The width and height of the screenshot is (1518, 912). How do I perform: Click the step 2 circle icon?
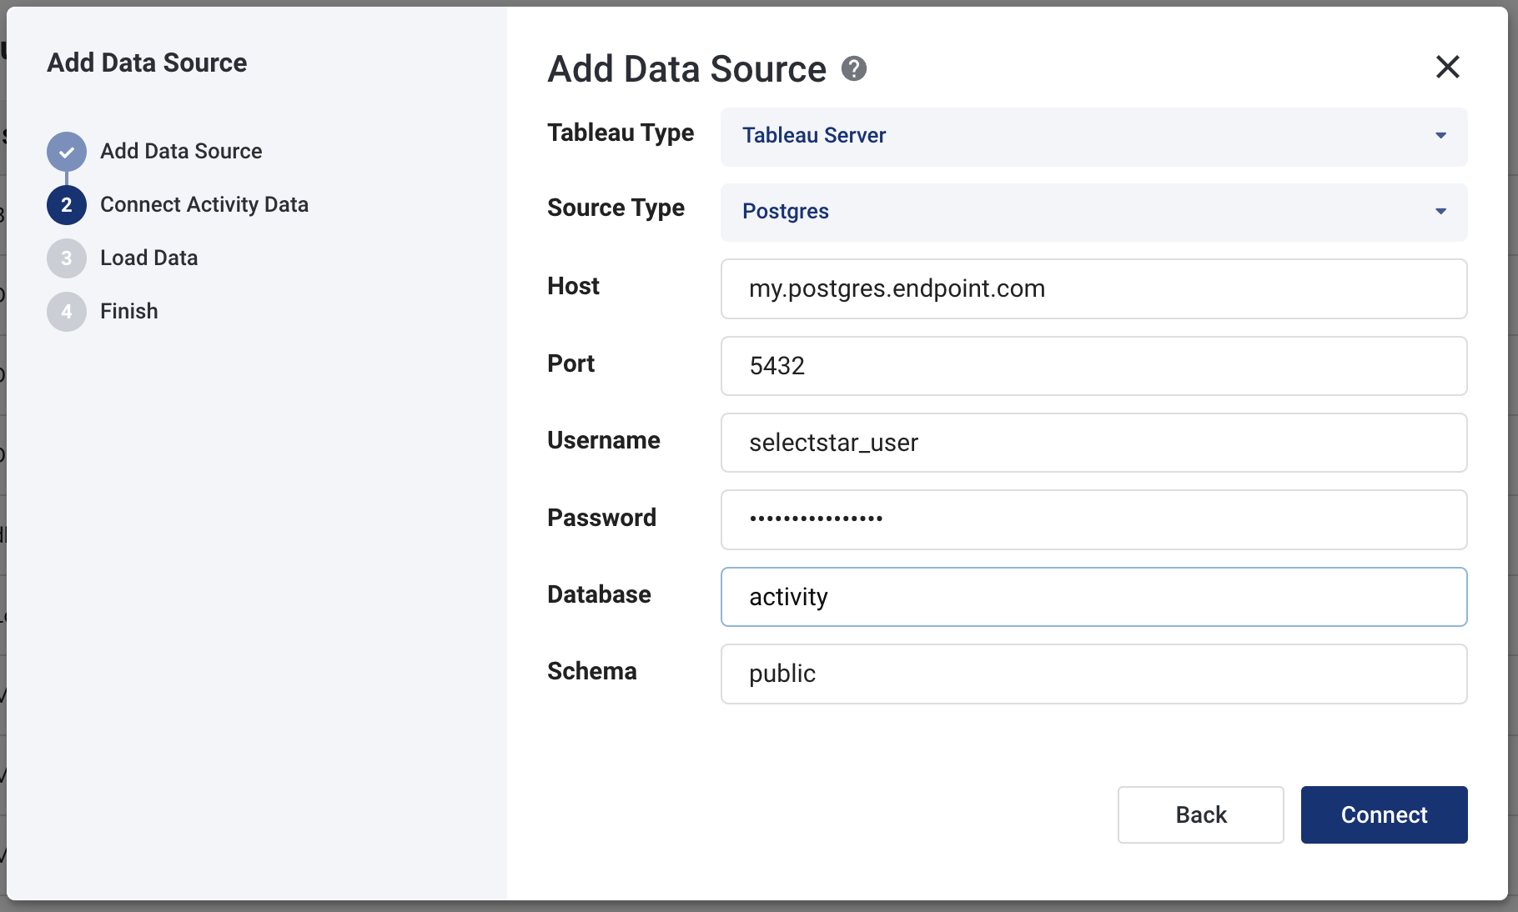pos(67,205)
